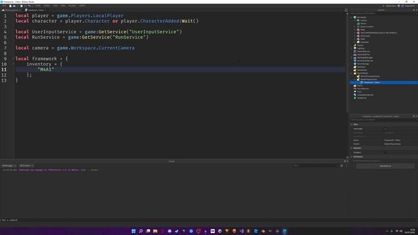Place cursor on line 7 camera declaration
This screenshot has height=235, width=418.
75,48
